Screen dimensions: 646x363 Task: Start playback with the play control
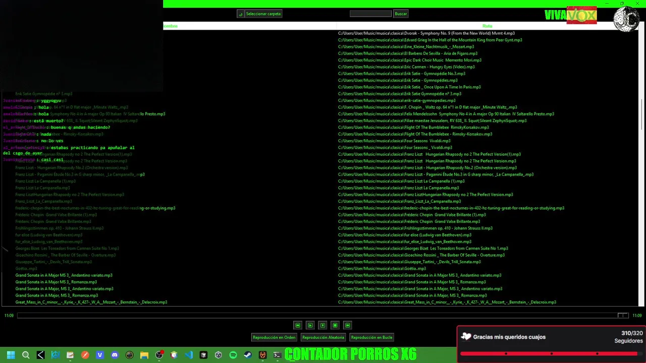tap(310, 325)
